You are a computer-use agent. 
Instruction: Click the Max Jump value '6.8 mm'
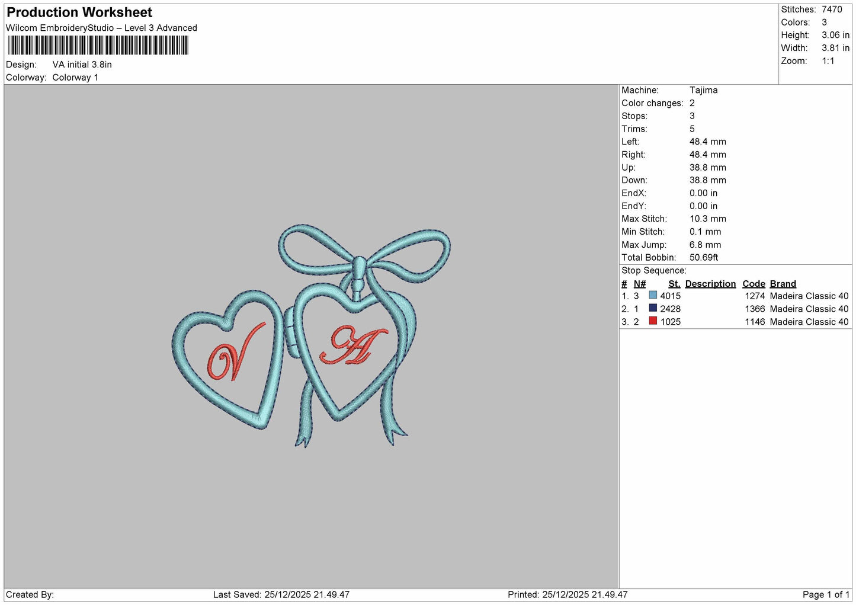pos(706,245)
